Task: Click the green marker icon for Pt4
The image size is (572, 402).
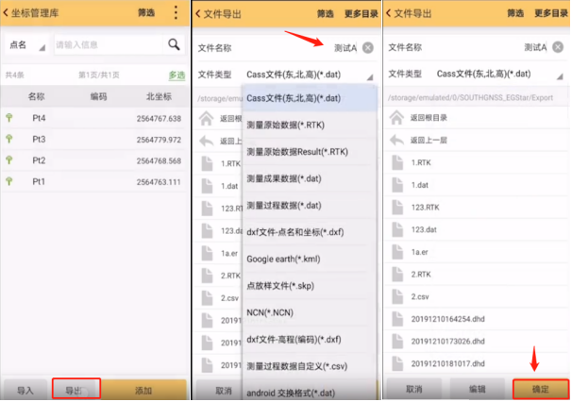Action: point(9,118)
